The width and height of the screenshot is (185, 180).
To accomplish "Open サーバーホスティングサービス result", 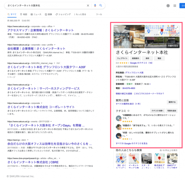I will click(x=44, y=88).
